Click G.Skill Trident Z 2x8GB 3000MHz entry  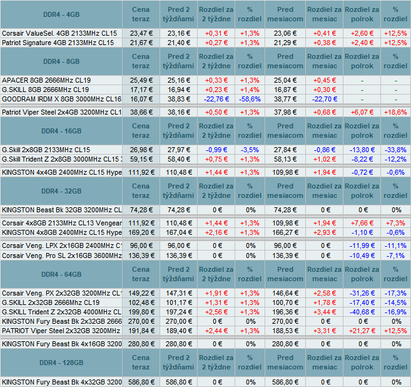pos(61,159)
